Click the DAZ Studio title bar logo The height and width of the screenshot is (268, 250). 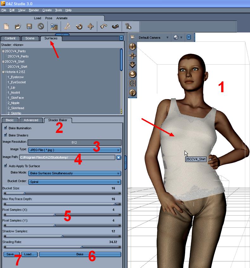3,3
